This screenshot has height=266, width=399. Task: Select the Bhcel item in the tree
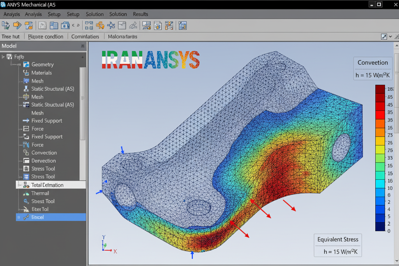pyautogui.click(x=51, y=217)
